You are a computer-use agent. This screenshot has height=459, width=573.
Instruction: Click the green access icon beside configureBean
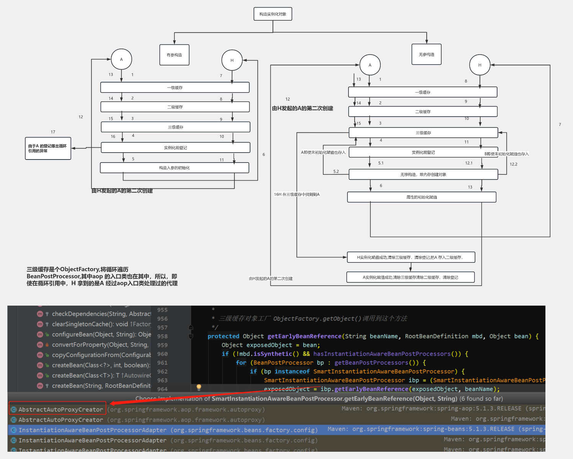click(47, 335)
